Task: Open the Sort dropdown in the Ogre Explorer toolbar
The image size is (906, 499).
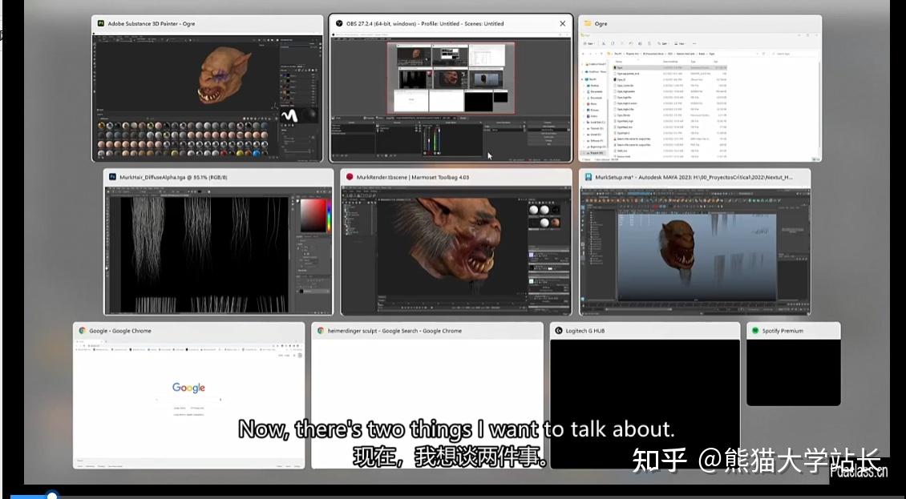Action: coord(661,42)
